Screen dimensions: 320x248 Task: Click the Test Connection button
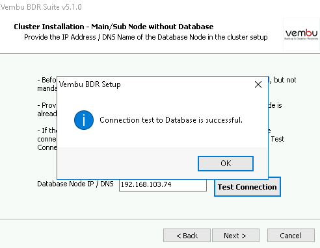pyautogui.click(x=247, y=187)
